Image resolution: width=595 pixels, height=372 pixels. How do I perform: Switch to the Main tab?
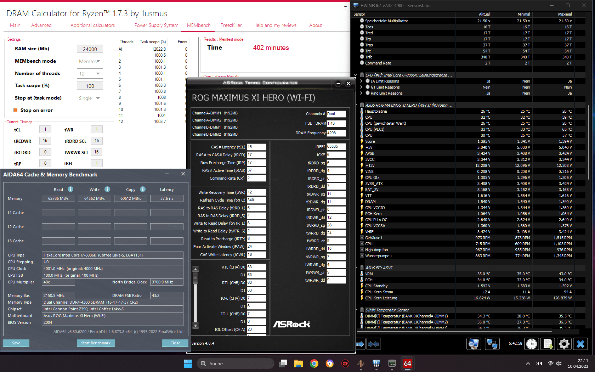click(15, 25)
